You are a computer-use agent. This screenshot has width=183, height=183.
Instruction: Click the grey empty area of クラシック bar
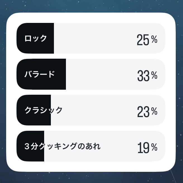click(93, 110)
